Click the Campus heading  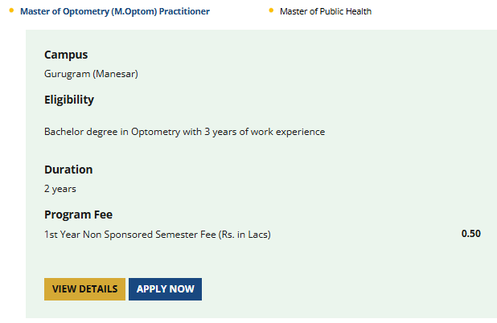(66, 55)
